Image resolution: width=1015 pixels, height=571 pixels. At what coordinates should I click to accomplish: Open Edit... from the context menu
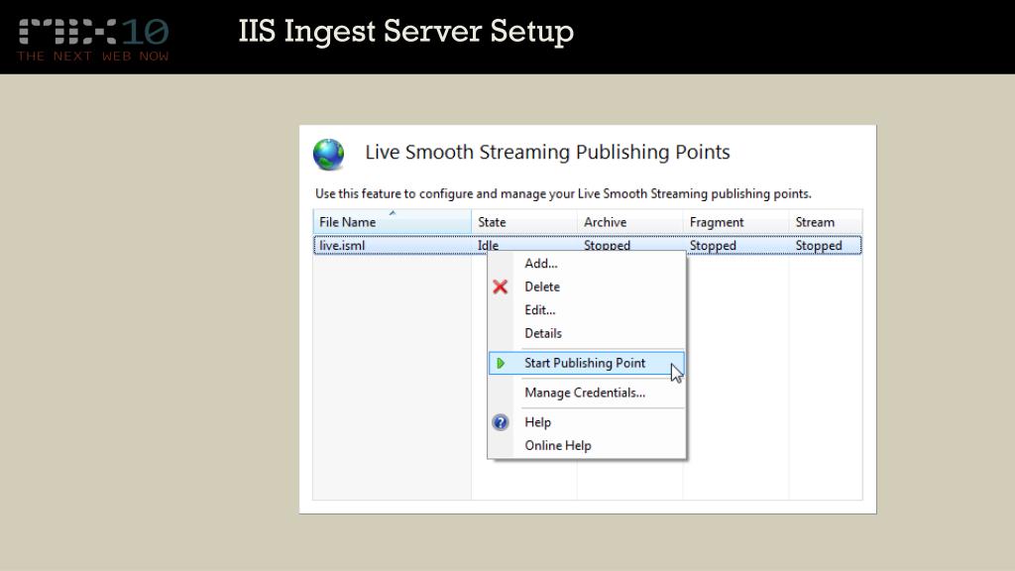pos(587,310)
